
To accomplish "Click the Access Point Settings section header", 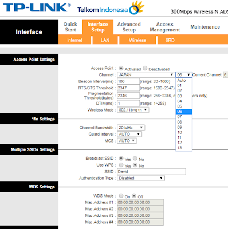I will (x=29, y=60).
